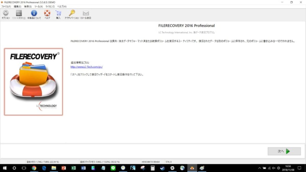This screenshot has height=172, width=306.
Task: Open the ファイル(F) menu
Action: [x=6, y=6]
